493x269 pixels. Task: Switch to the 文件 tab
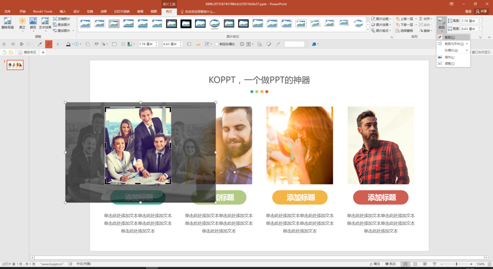(8, 12)
